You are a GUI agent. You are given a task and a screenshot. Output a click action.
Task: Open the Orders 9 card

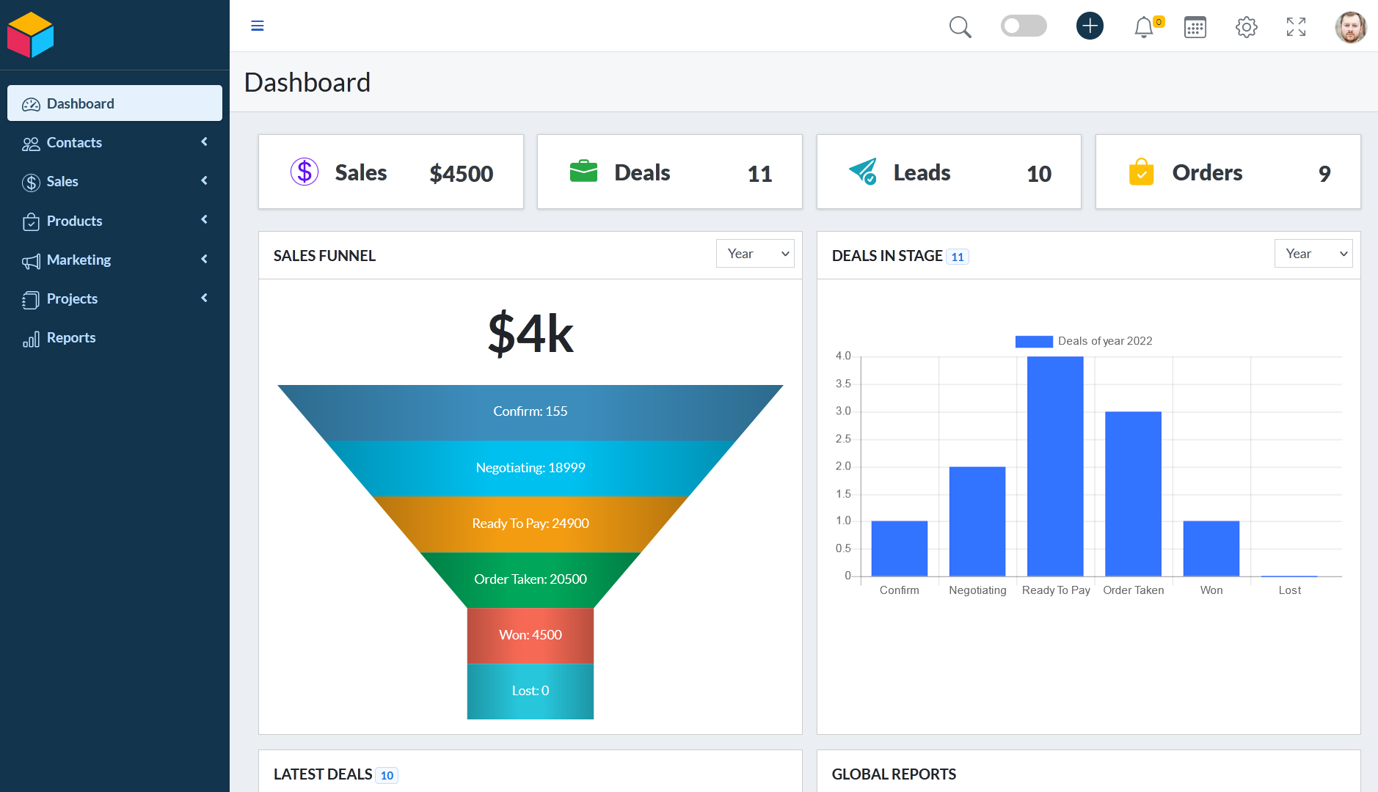[x=1228, y=172]
